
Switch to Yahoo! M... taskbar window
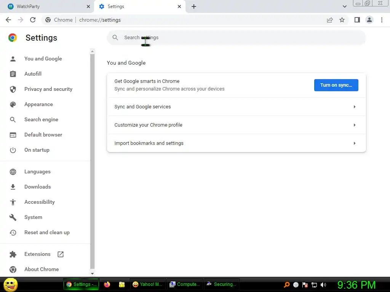pyautogui.click(x=147, y=284)
